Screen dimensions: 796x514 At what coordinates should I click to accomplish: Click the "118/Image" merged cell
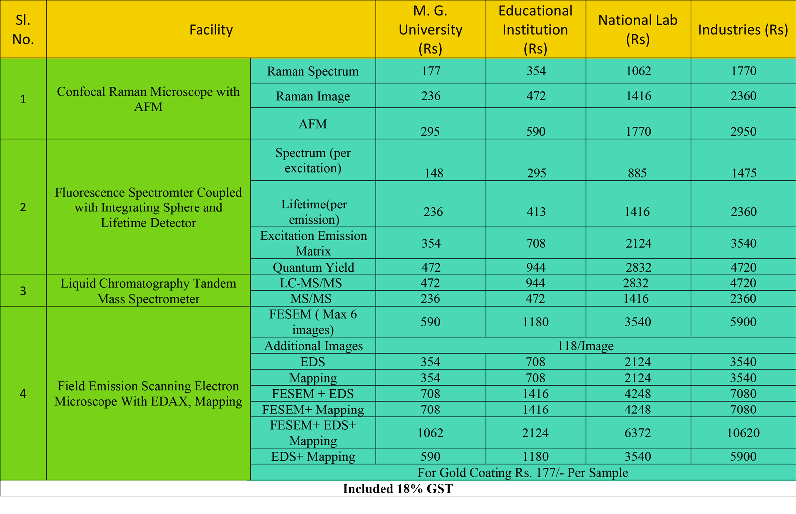click(586, 346)
